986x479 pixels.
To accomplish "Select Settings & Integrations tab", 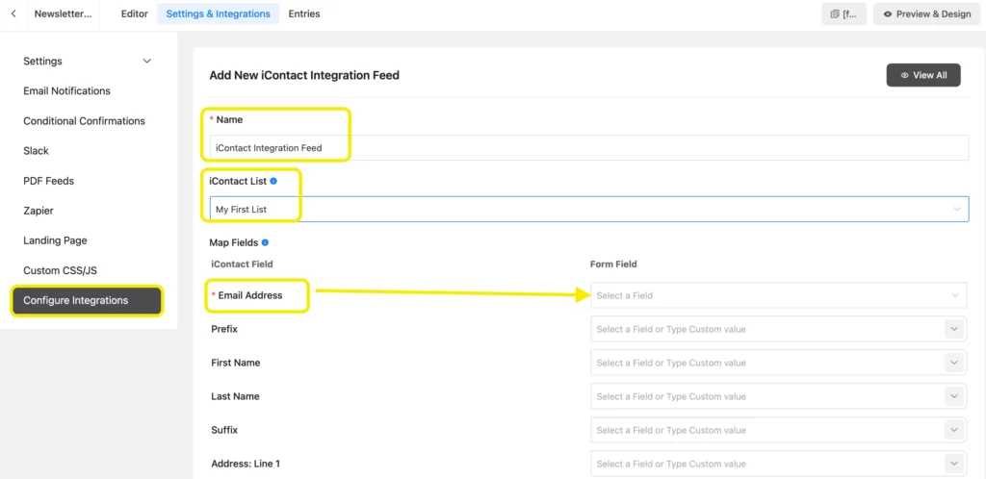I will coord(219,13).
